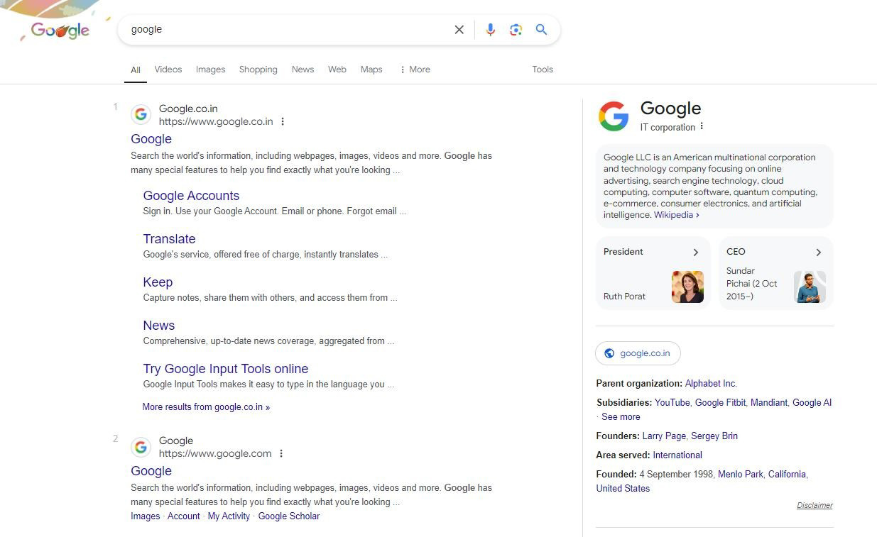
Task: Expand the CEO card with its chevron
Action: pyautogui.click(x=818, y=252)
